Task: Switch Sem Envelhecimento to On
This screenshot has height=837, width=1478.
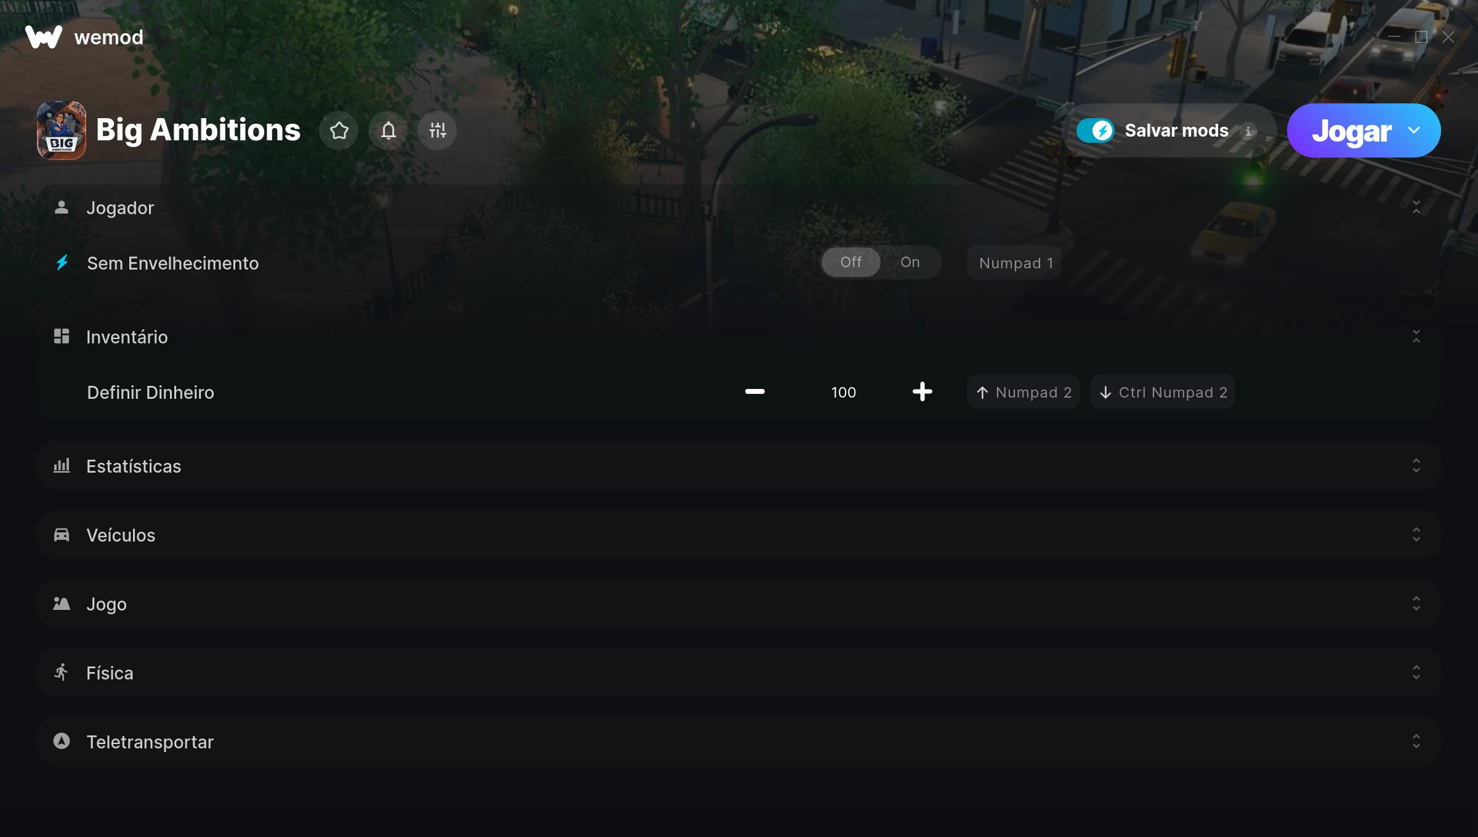Action: 910,263
